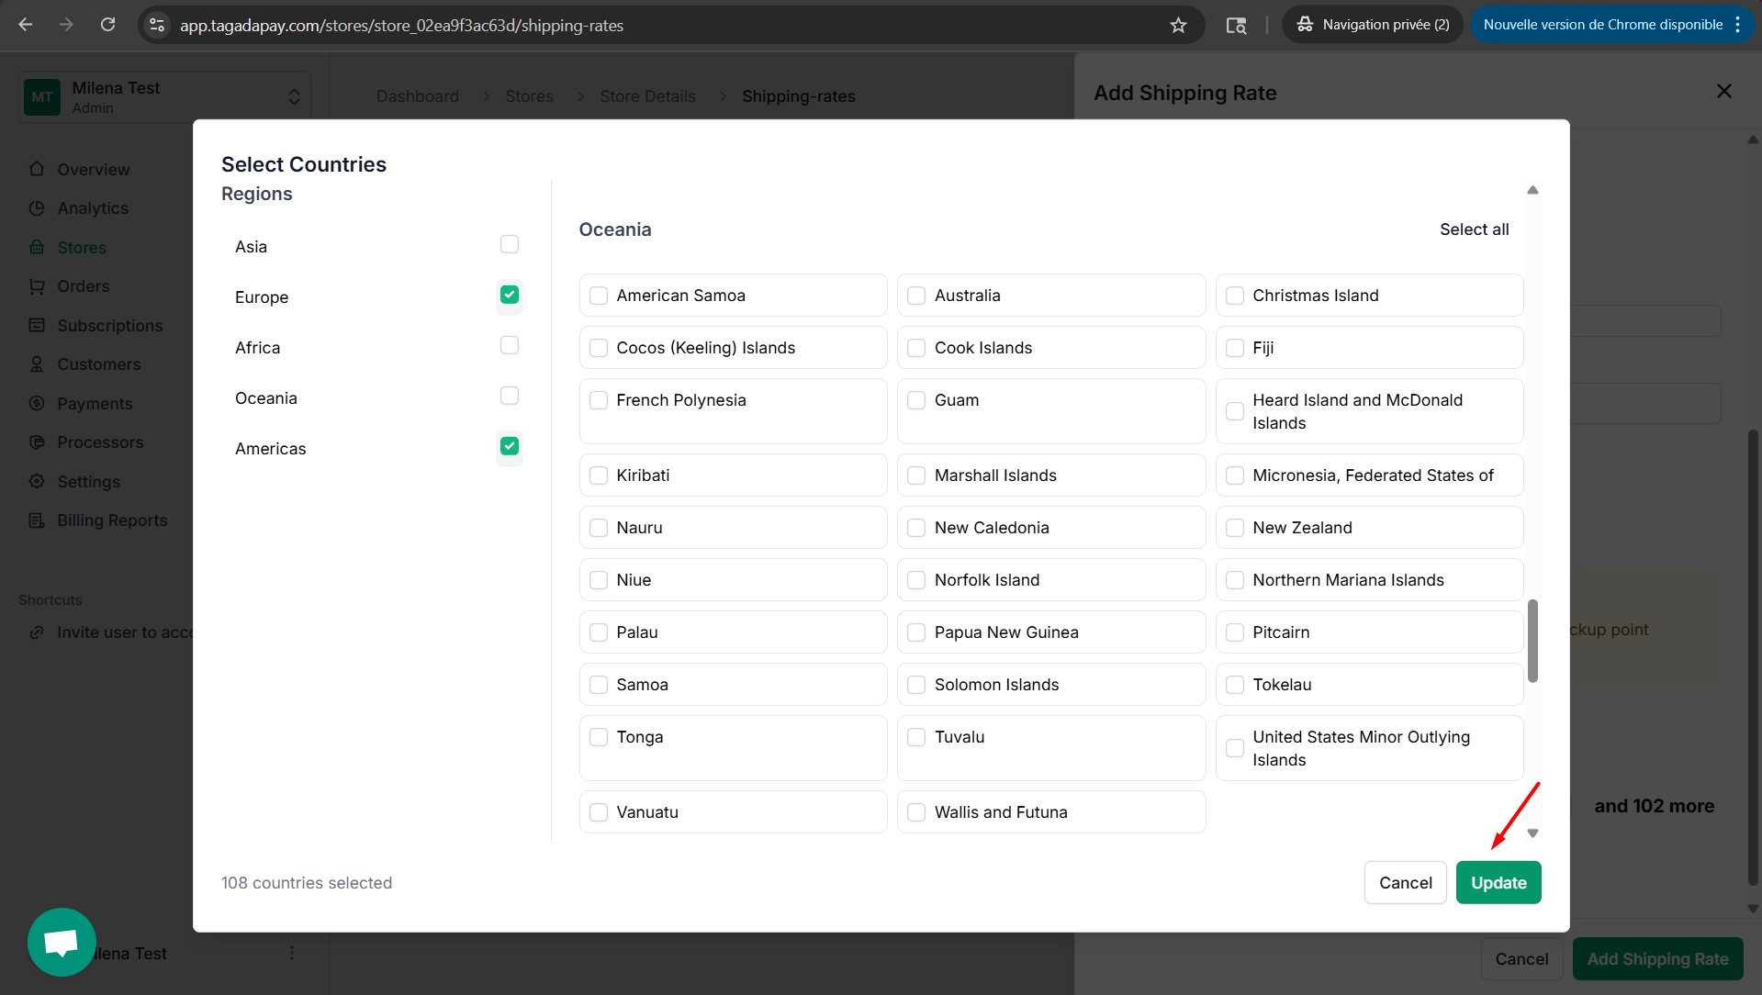Click the Payments sidebar icon

pyautogui.click(x=37, y=403)
